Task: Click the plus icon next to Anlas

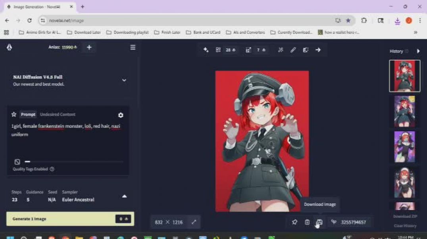Action: click(89, 47)
